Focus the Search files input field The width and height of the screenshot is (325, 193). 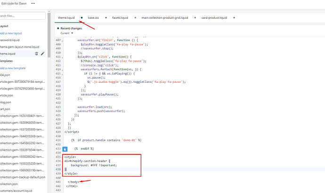click(x=23, y=16)
